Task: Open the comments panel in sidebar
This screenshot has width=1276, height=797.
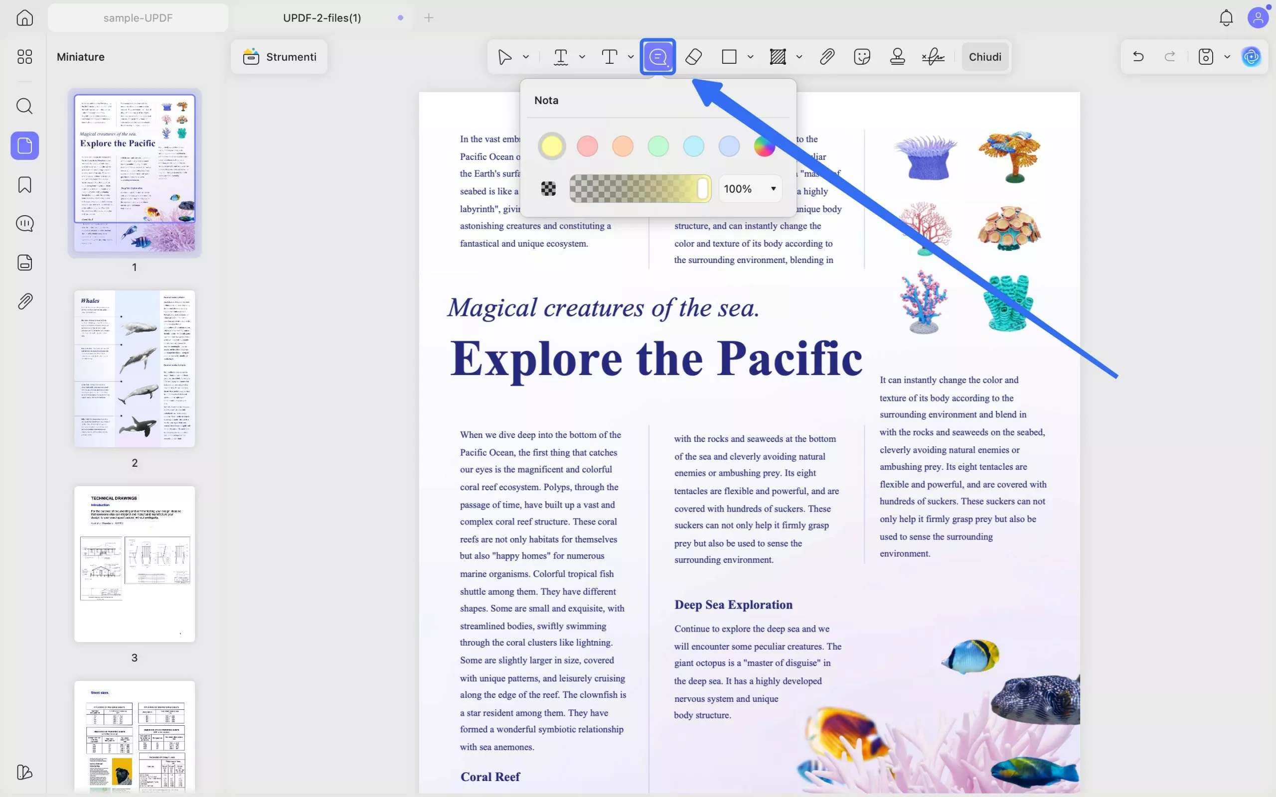Action: coord(25,224)
